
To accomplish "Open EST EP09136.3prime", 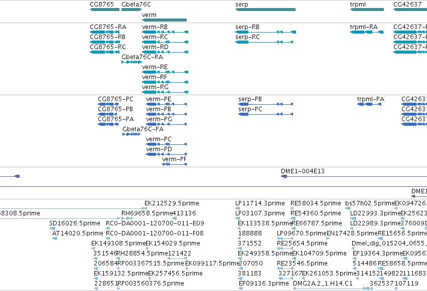I will tap(263, 283).
